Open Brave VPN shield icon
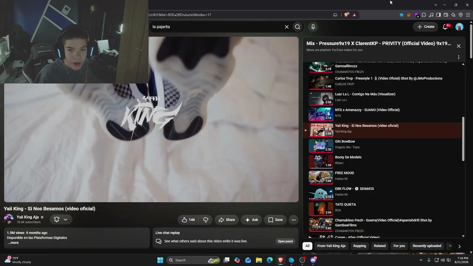473x266 pixels. (x=461, y=15)
